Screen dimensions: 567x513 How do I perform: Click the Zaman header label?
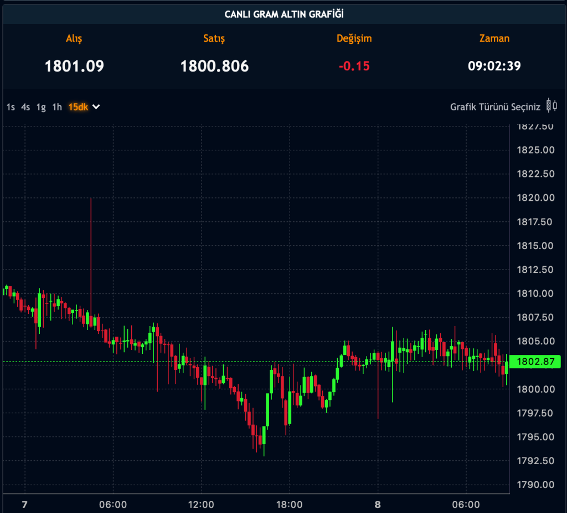coord(494,38)
